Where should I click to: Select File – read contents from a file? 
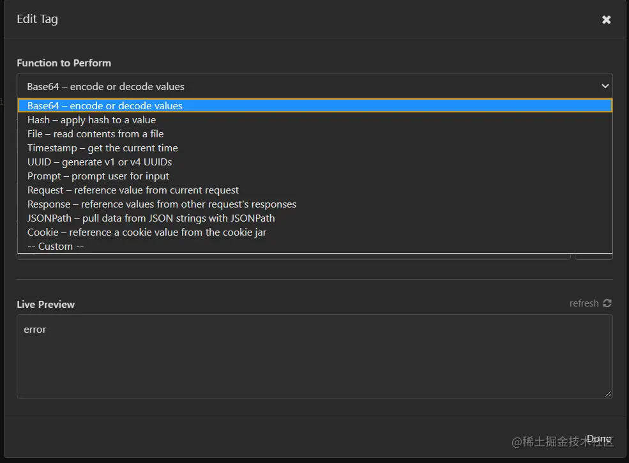point(95,134)
